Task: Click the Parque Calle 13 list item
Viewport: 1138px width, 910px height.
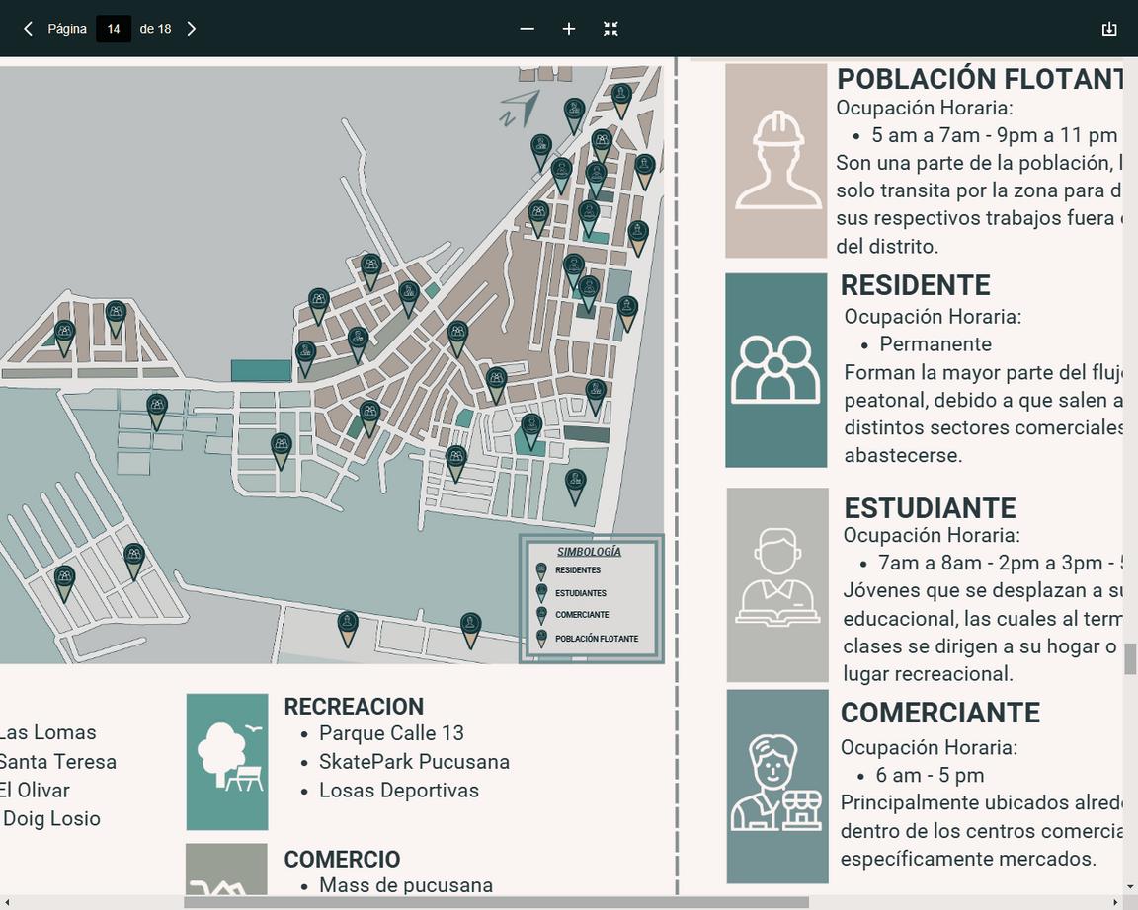Action: click(391, 733)
